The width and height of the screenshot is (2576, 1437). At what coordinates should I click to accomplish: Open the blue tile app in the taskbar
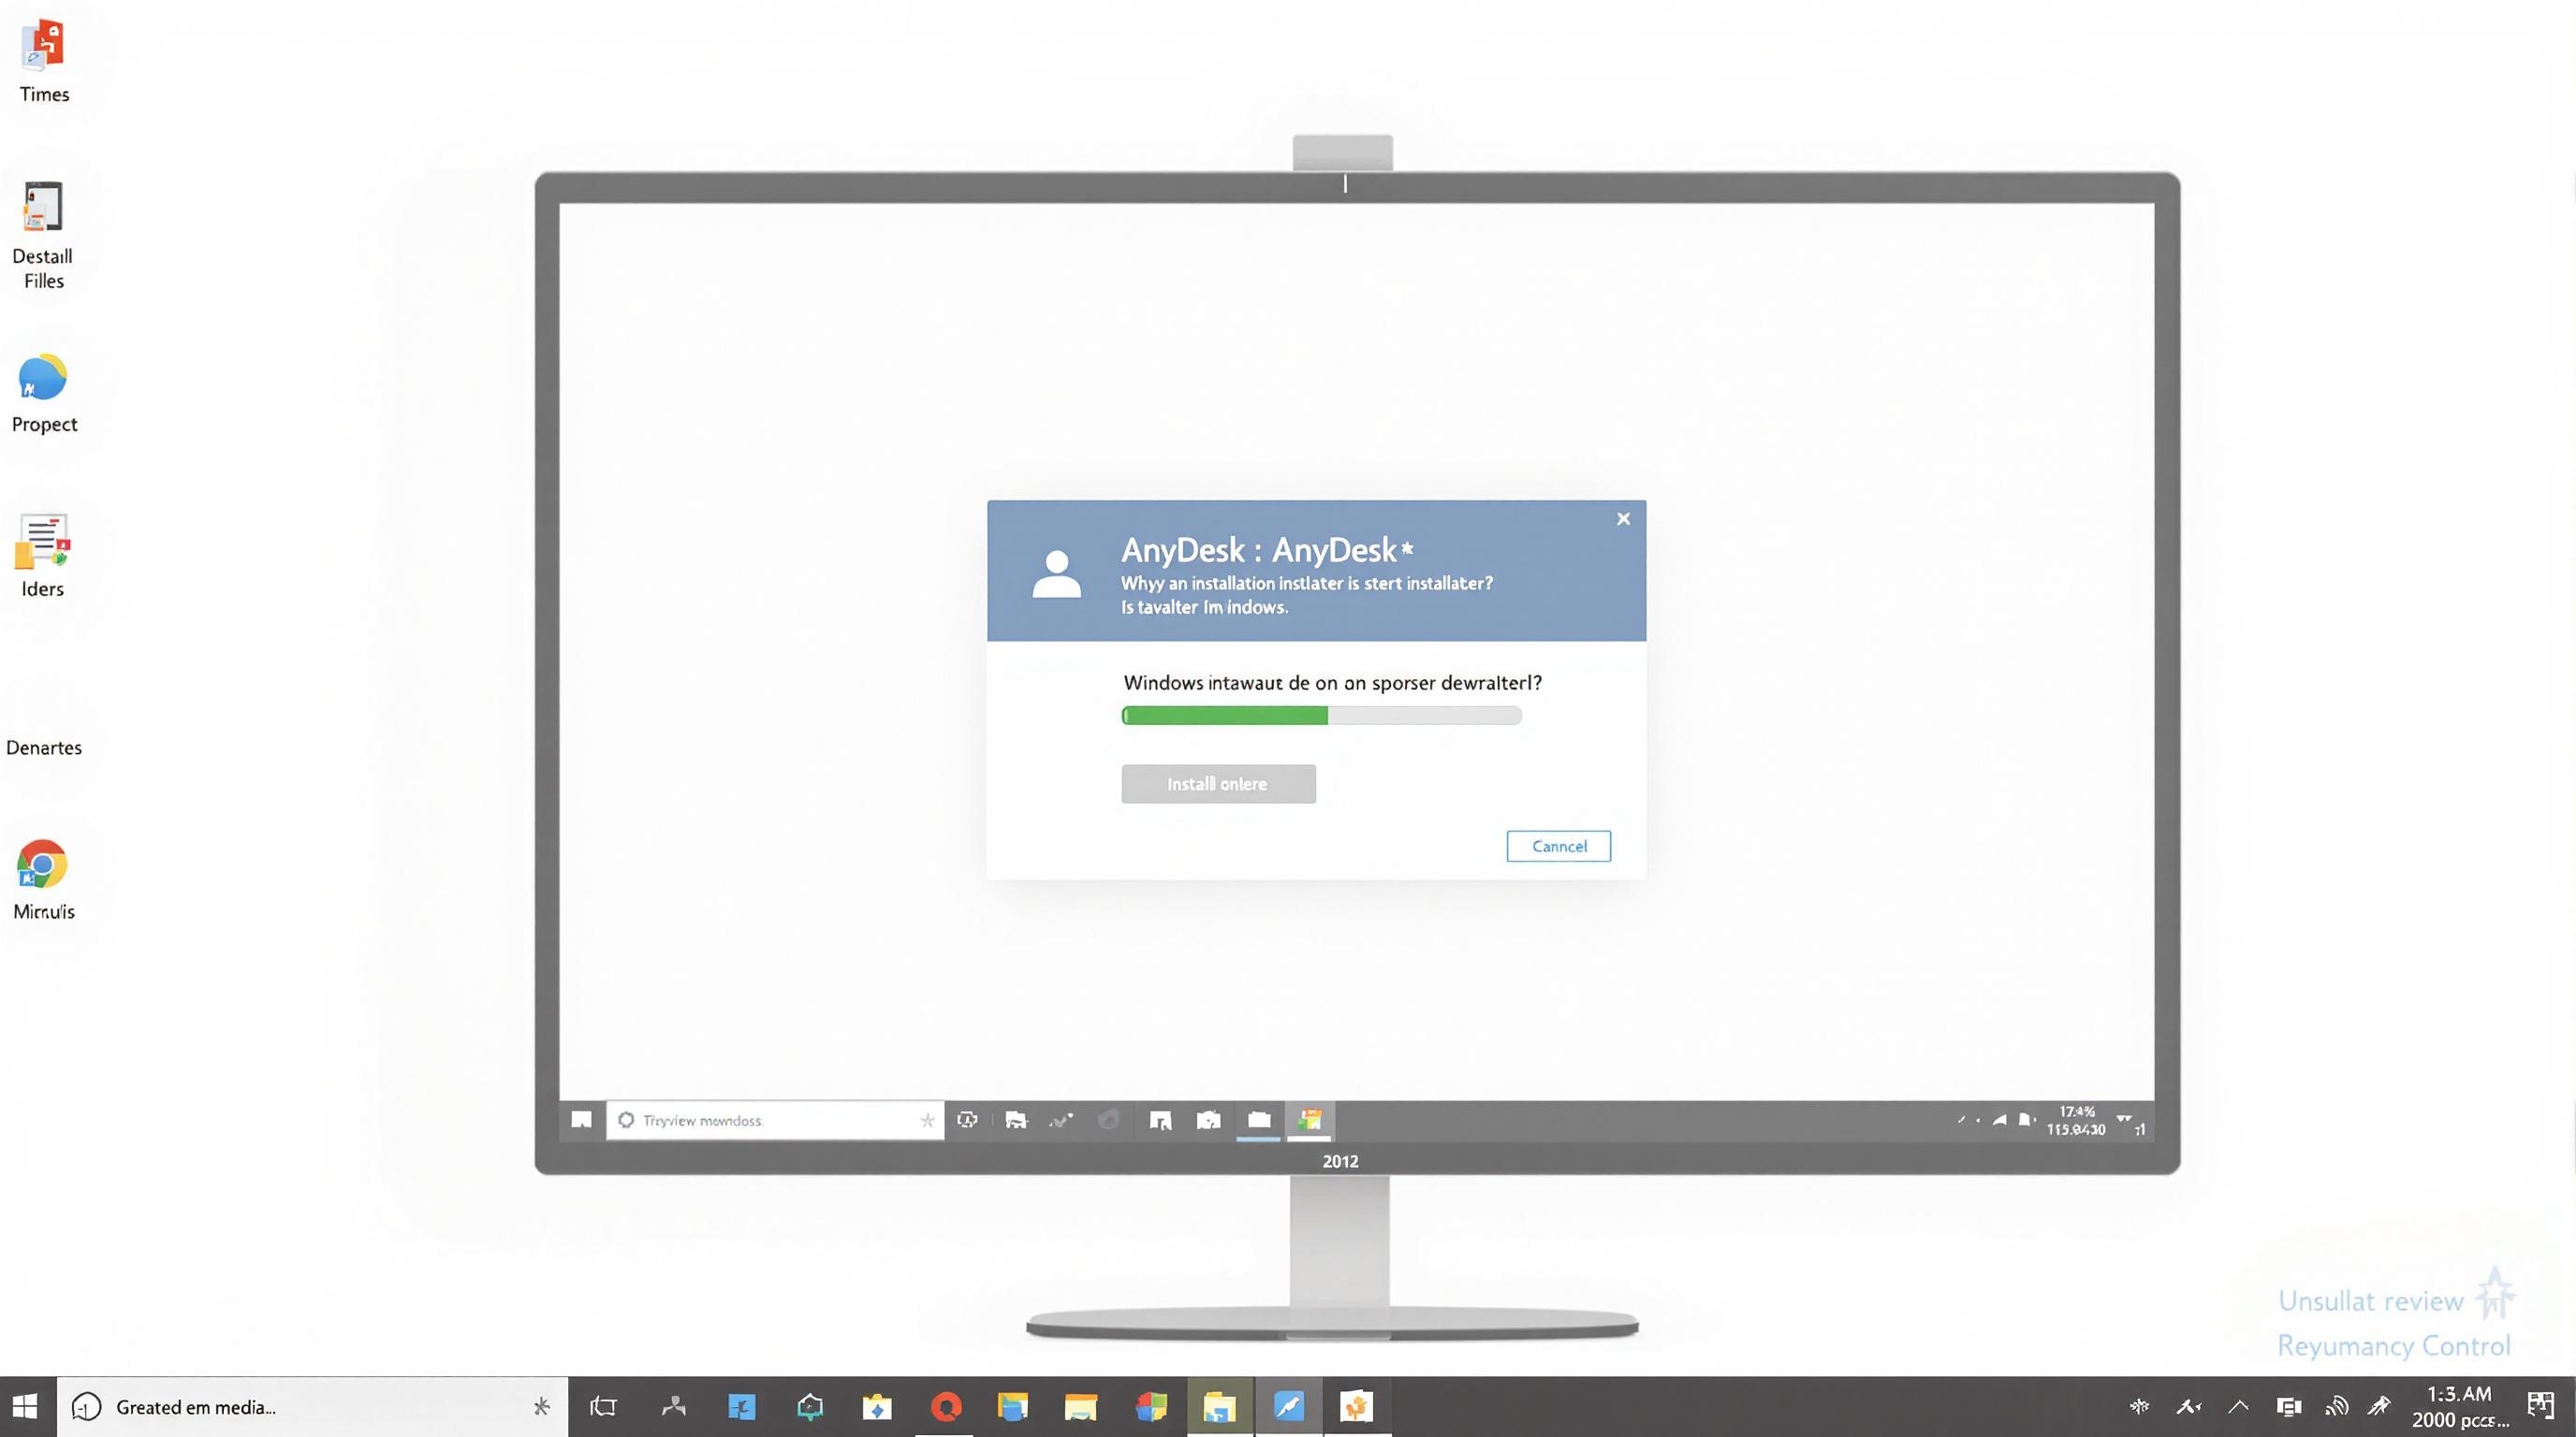click(x=742, y=1407)
